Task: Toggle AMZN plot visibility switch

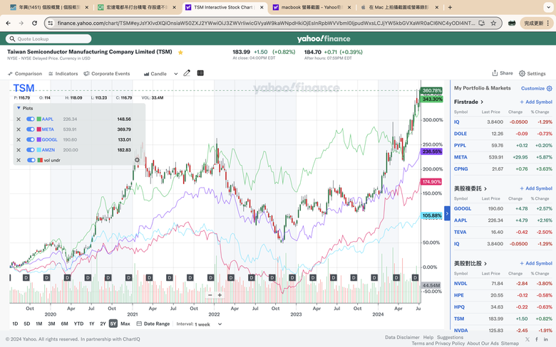Action: (x=31, y=150)
